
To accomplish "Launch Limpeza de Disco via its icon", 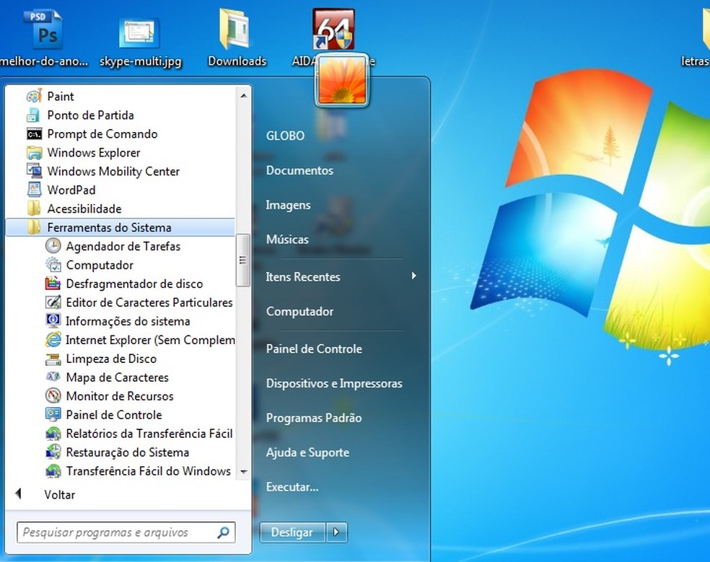I will pos(53,359).
